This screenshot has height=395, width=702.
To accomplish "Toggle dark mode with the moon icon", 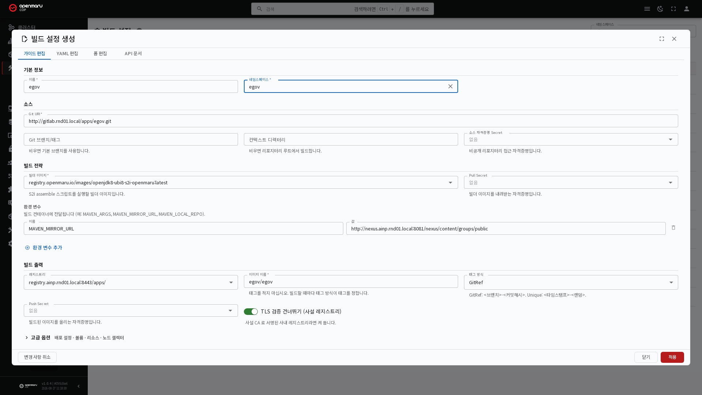I will tap(660, 9).
